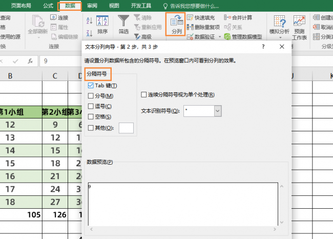Viewport: 333px width, 239px height.
Task: Click the lightbulb tell-me icon
Action: 165,6
